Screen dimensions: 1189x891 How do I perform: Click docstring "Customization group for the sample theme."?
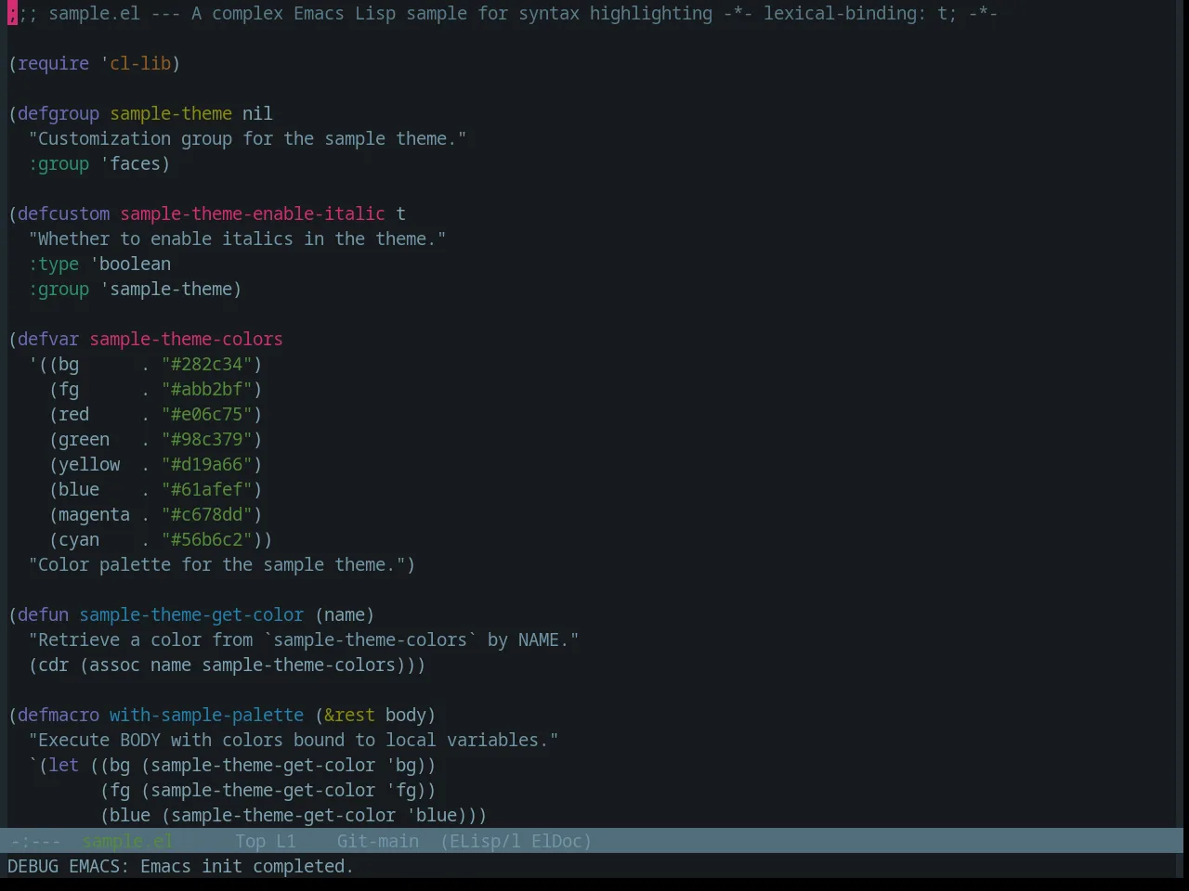point(248,138)
